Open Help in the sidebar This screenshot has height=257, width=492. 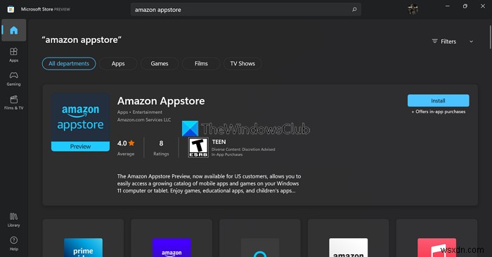point(14,244)
